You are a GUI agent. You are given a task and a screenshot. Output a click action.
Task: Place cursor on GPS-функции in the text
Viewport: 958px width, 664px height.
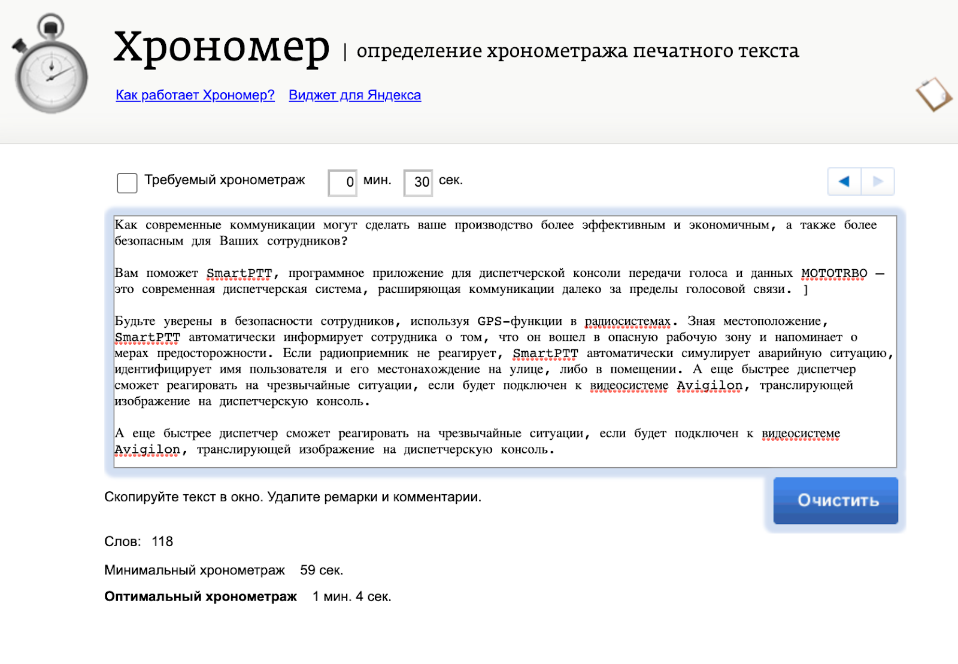[519, 321]
